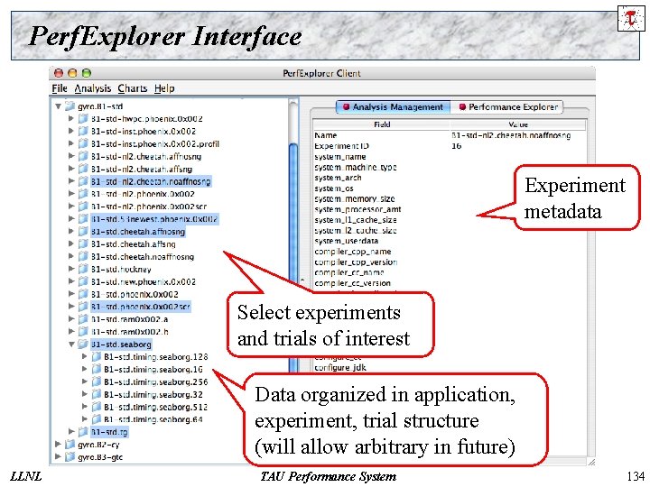Click the B1-std.ram0x002.a folder icon
Screen dimensions: 650x487
(83, 319)
